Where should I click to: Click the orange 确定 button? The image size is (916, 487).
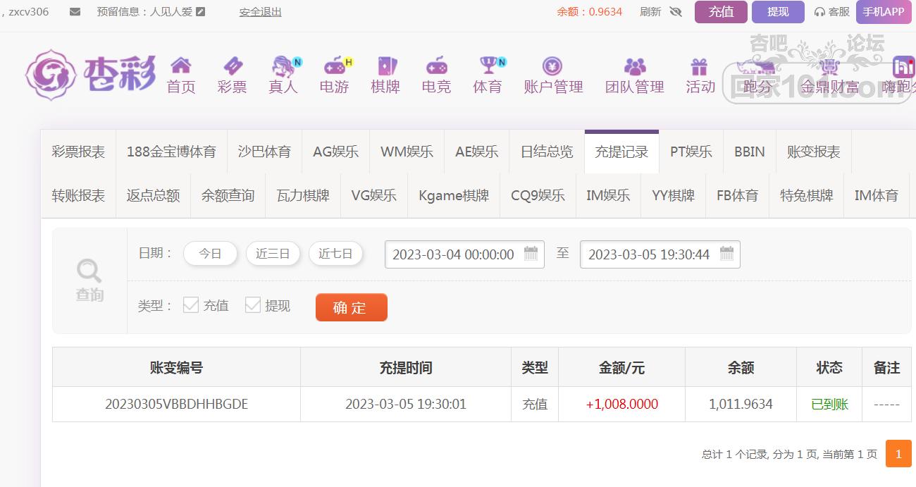[x=351, y=307]
